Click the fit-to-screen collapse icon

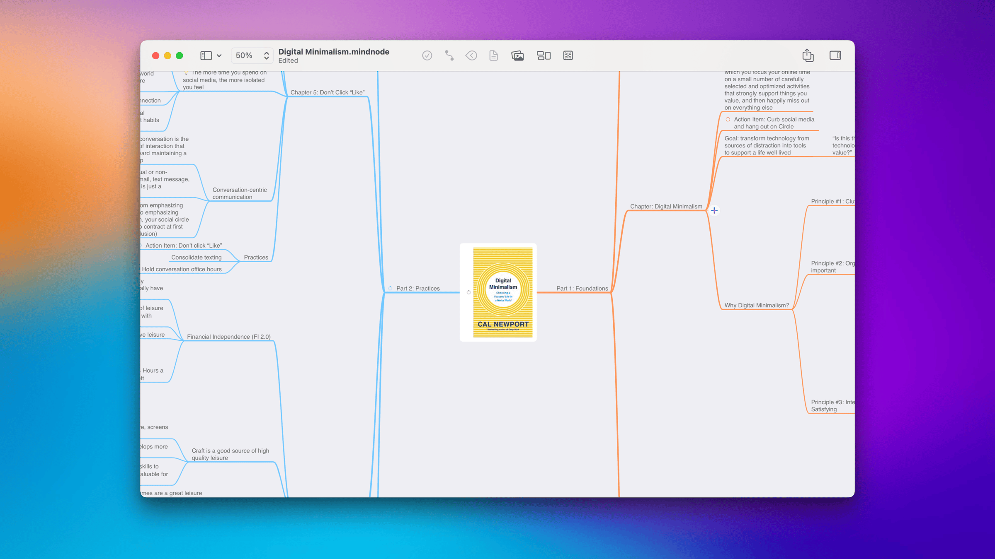point(568,55)
